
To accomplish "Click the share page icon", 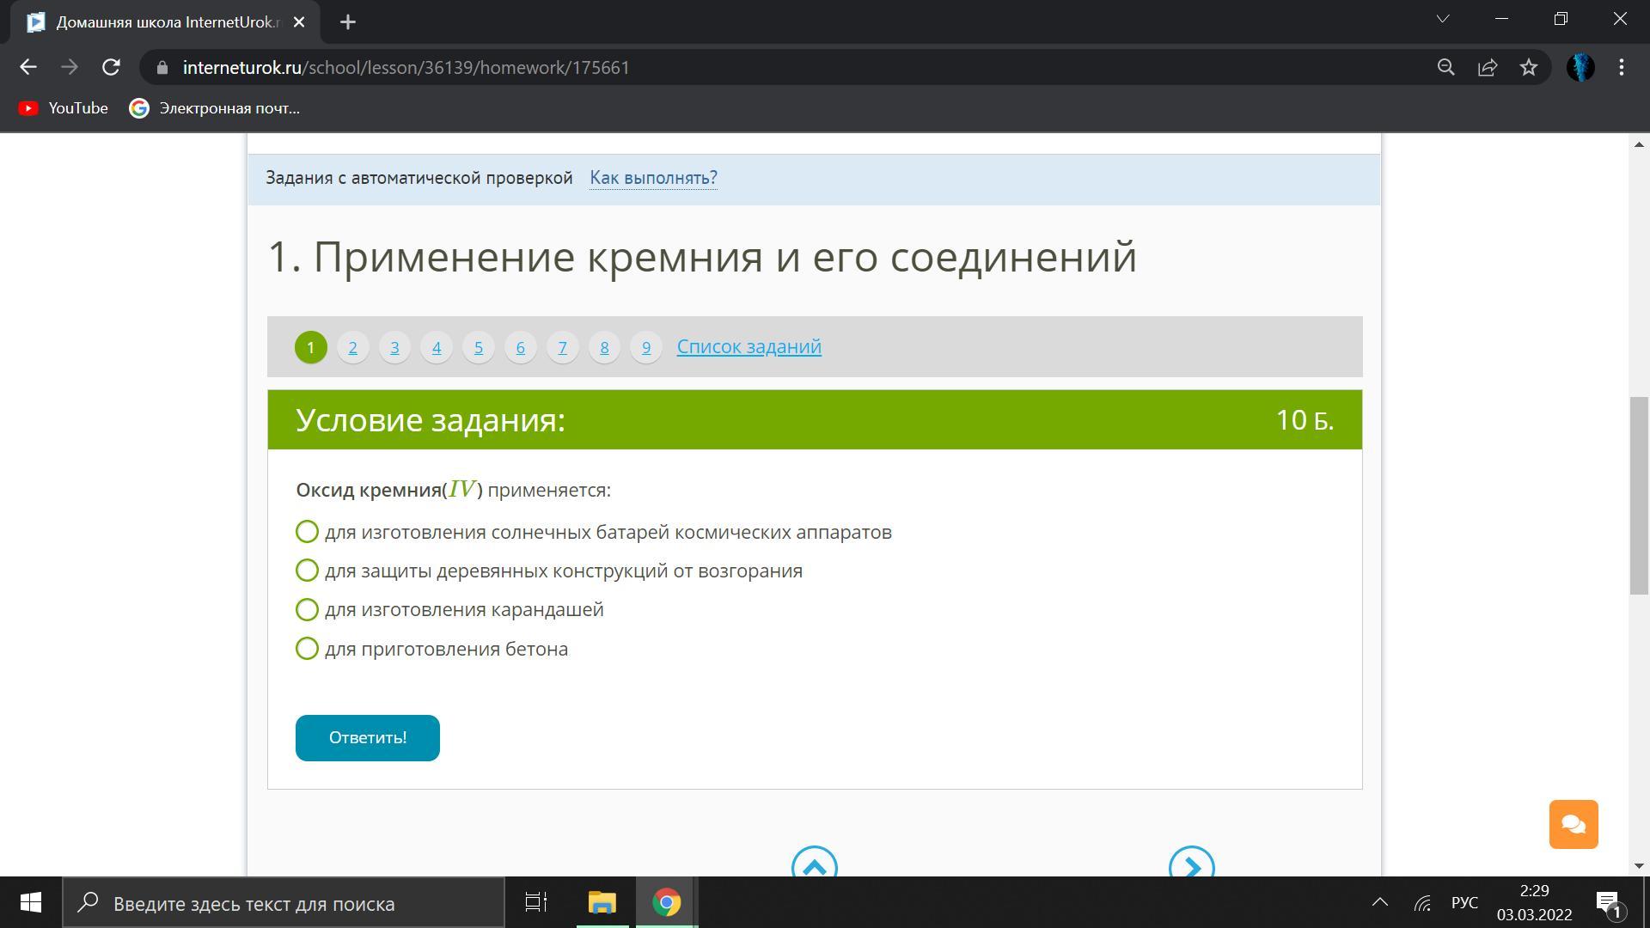I will [x=1487, y=67].
